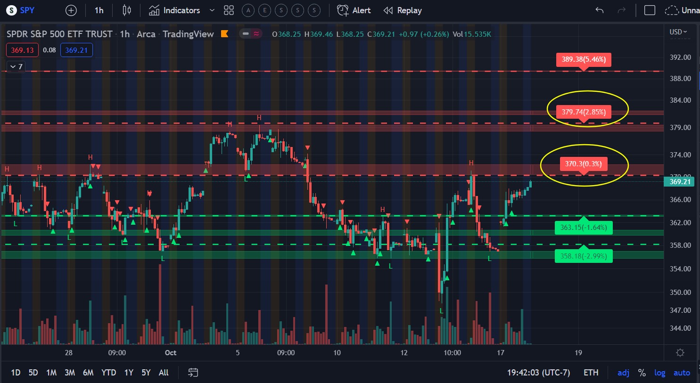Image resolution: width=700 pixels, height=383 pixels.
Task: Open the 1h interval selector in toolbar
Action: [x=99, y=10]
